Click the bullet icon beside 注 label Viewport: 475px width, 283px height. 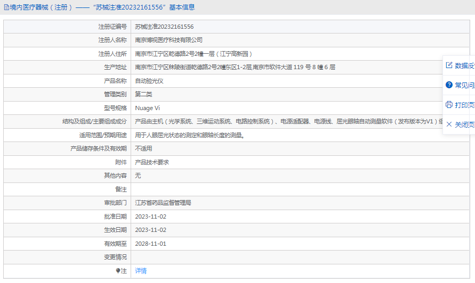pos(118,271)
